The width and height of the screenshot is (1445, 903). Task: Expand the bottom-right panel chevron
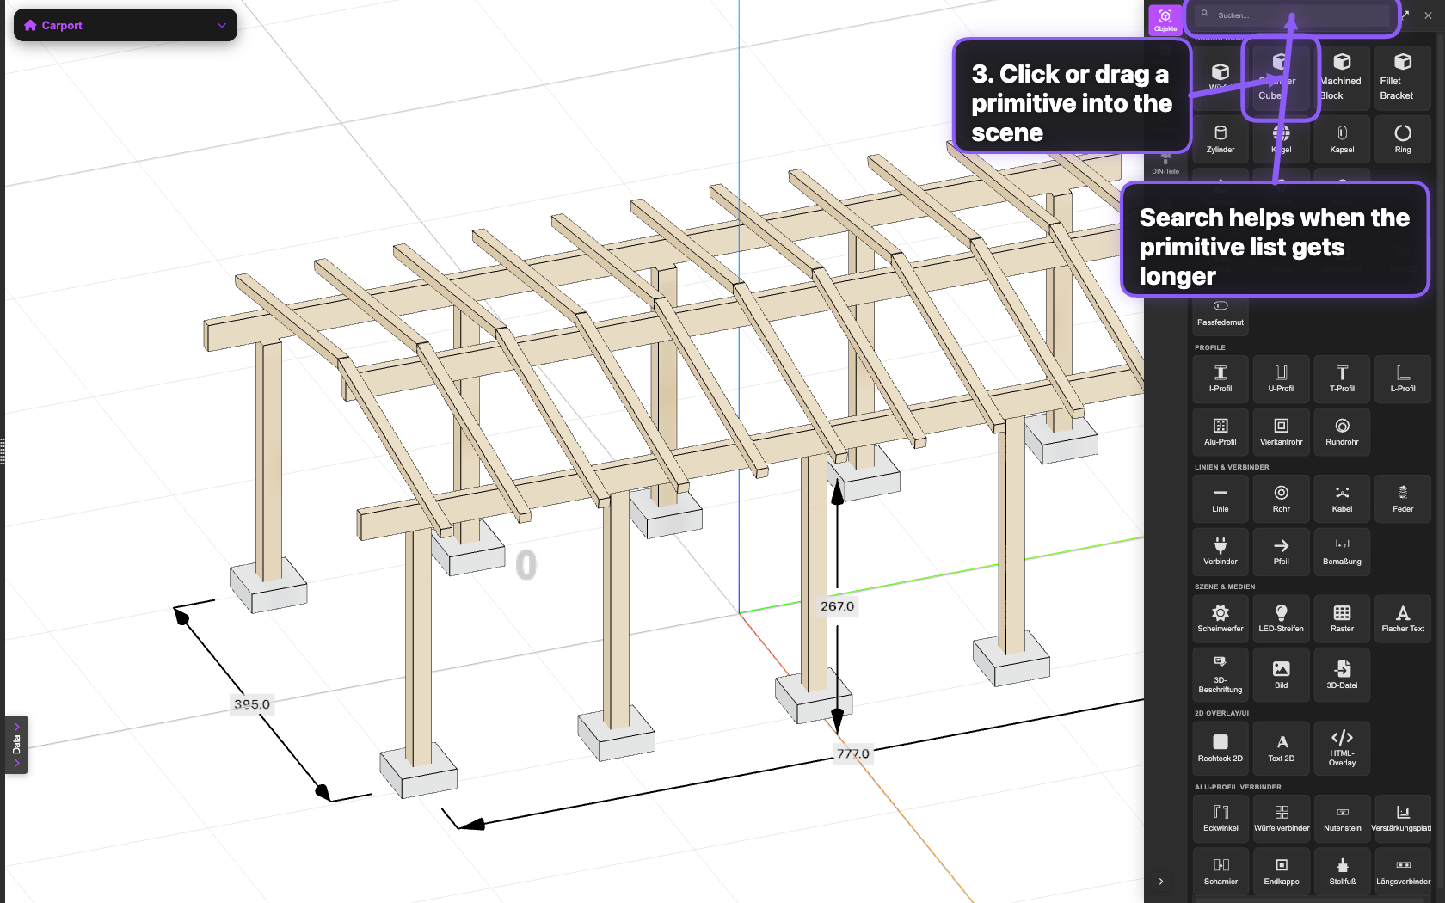pyautogui.click(x=1161, y=881)
